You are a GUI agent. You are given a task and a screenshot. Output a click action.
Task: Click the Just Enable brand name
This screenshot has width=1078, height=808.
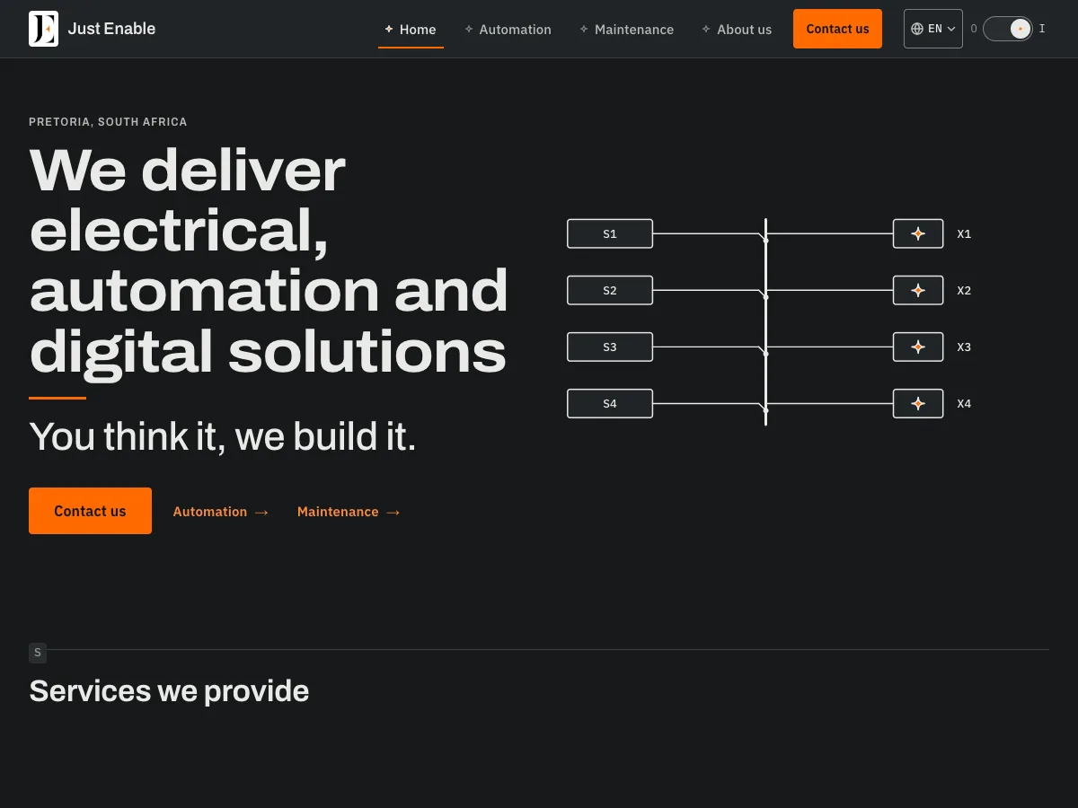[x=111, y=29]
